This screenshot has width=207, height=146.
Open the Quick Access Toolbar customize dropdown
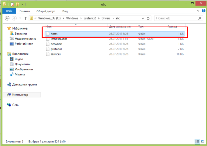click(x=22, y=5)
